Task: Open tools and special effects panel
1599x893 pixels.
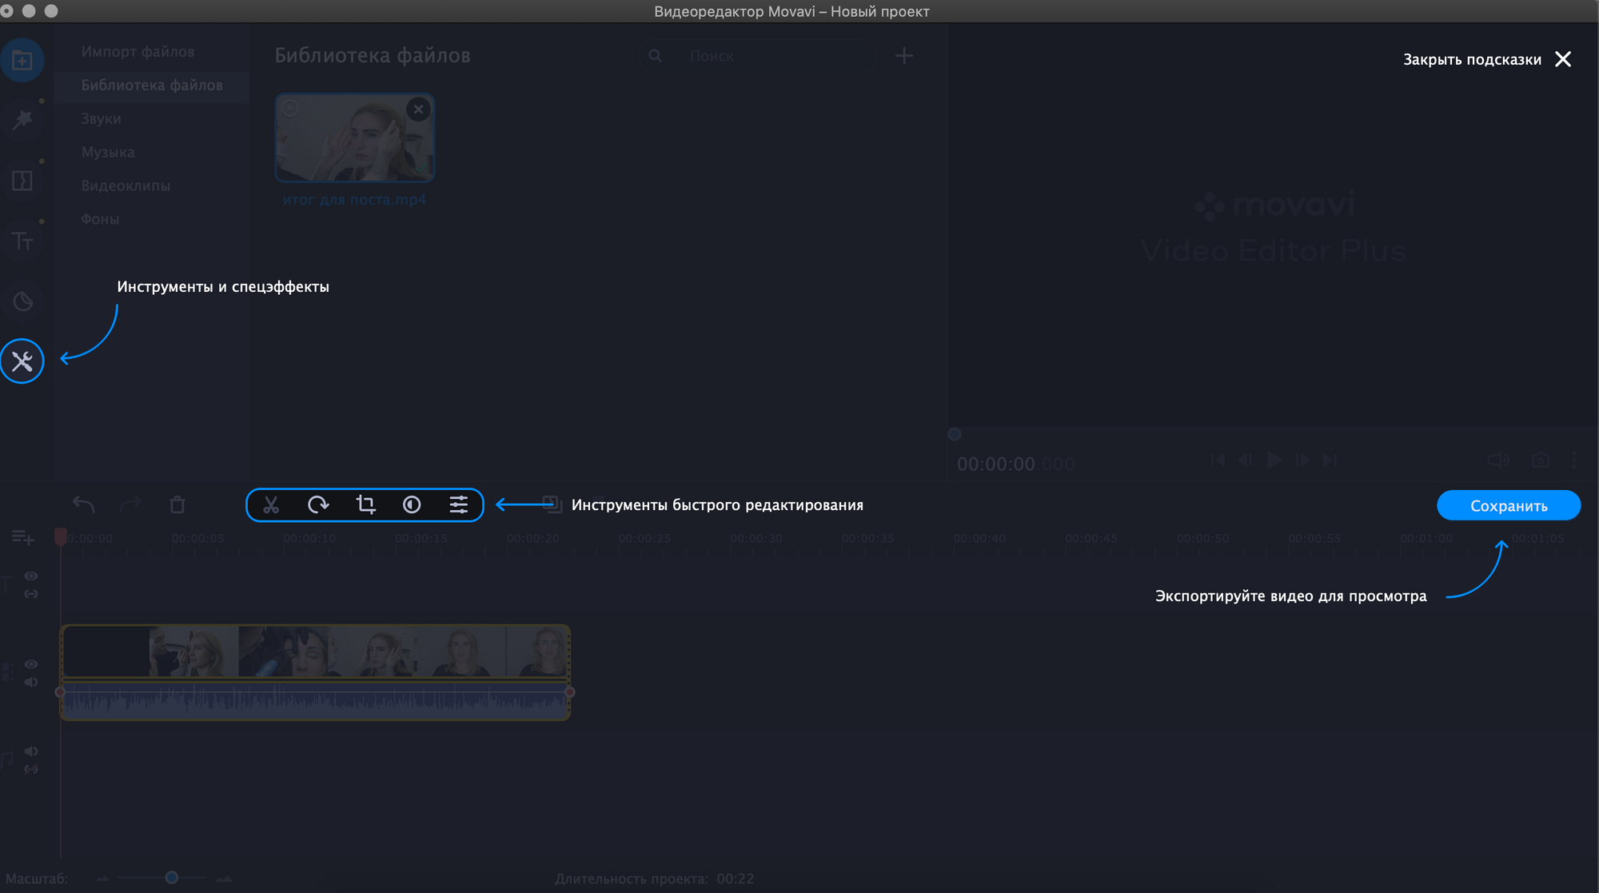Action: pos(22,361)
